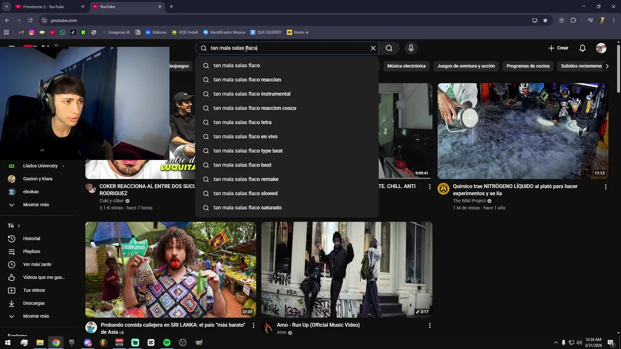
Task: Pick suggestion 'tan mala salas flaco reaccion coscu'
Action: coord(287,108)
